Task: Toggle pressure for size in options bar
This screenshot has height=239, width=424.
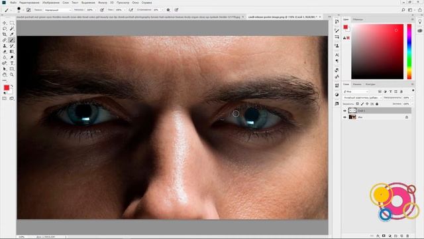Action: pyautogui.click(x=177, y=10)
